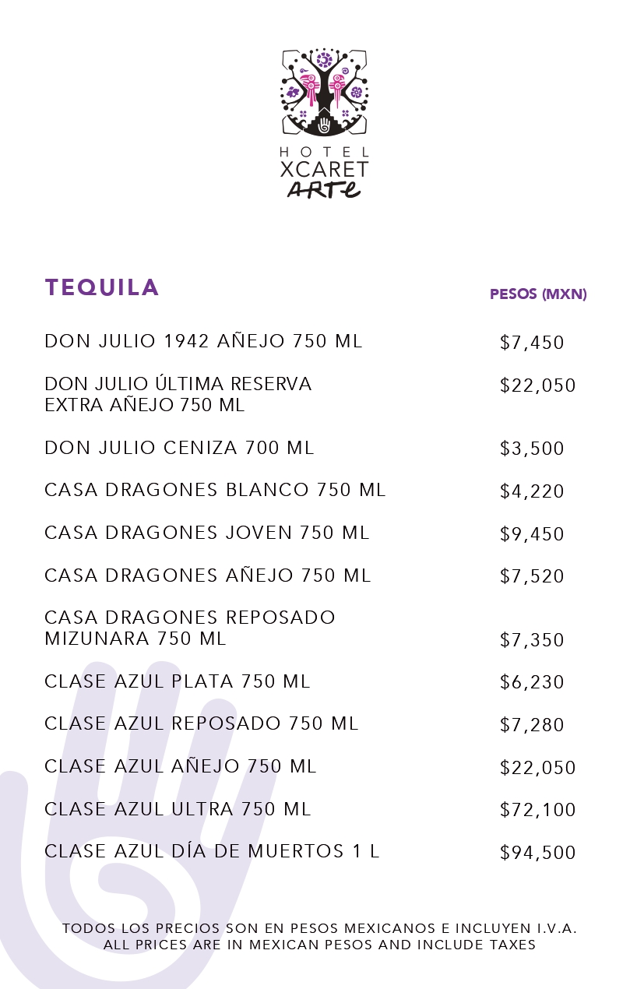Select the TEQUILA section heading
The image size is (644, 989).
click(x=102, y=287)
